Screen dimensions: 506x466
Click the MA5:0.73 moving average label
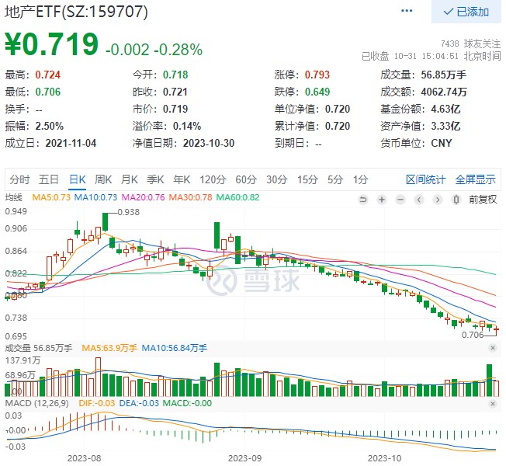pos(51,197)
